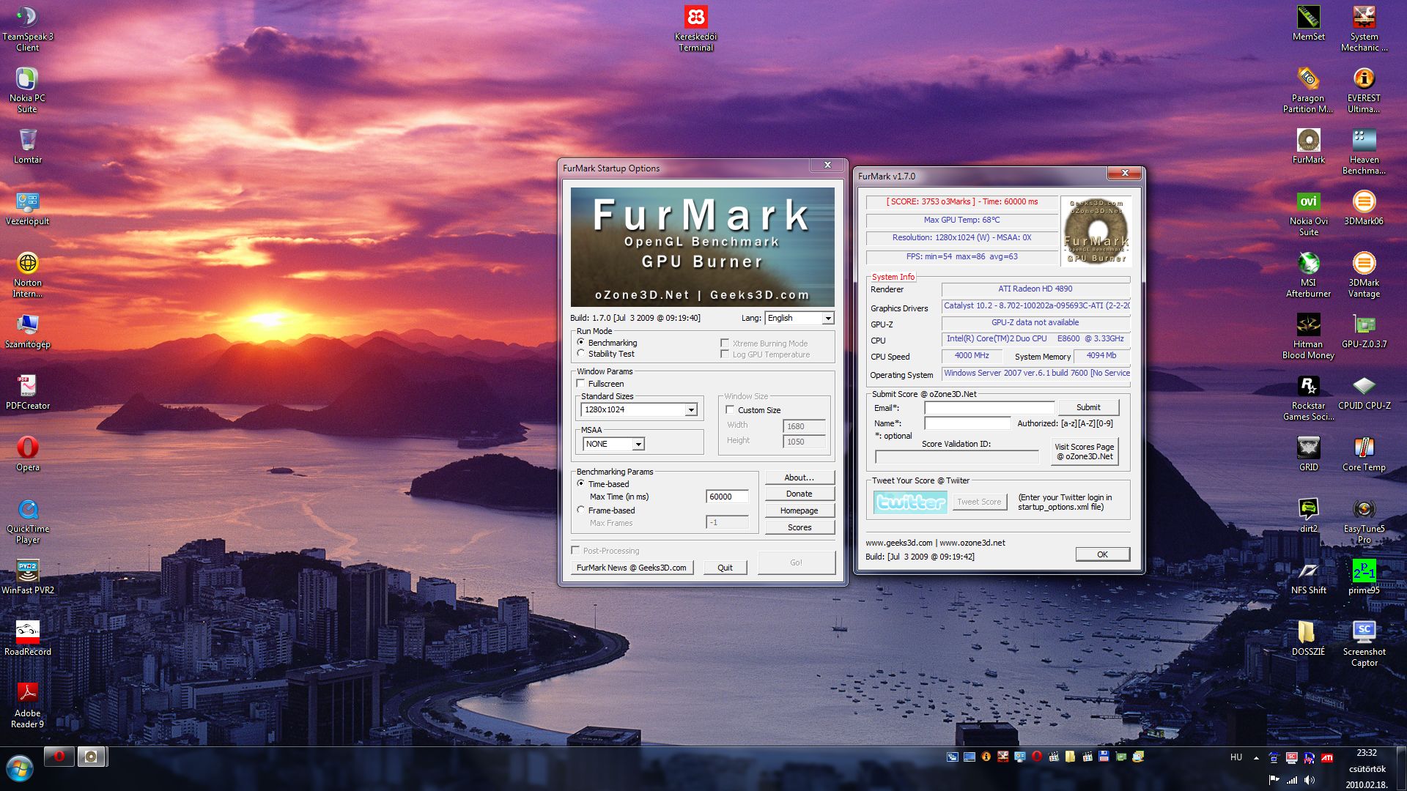The width and height of the screenshot is (1407, 791).
Task: Open Heaven Benchmark desktop icon
Action: pyautogui.click(x=1364, y=152)
